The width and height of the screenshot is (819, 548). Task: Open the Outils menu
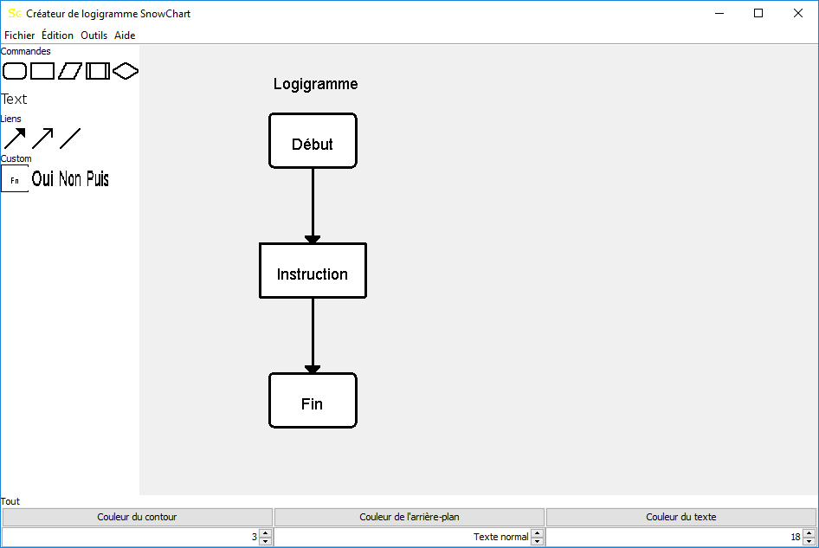pos(94,35)
